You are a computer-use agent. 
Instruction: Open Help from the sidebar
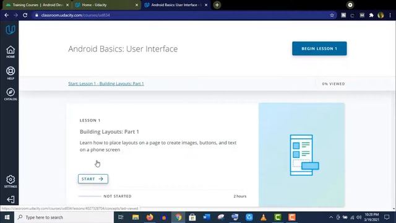click(x=11, y=73)
